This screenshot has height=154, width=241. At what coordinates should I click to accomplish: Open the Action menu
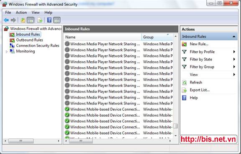(x=21, y=13)
